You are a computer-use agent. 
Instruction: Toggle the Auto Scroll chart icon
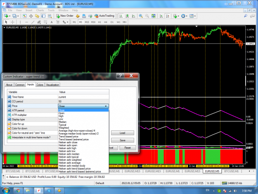click(x=161, y=16)
